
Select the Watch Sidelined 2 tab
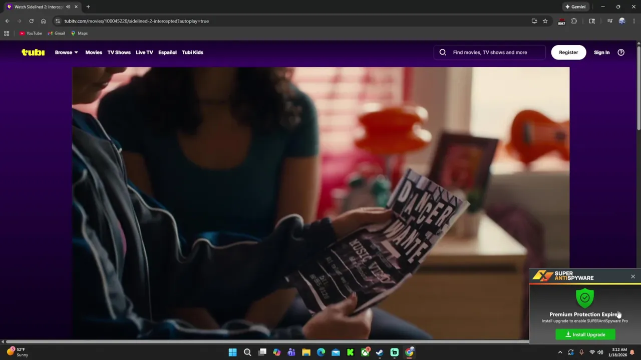tap(39, 7)
